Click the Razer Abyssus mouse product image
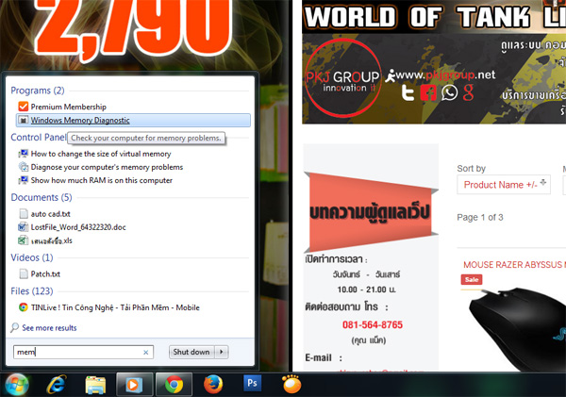Screen dimensions: 566x397 [x=516, y=328]
